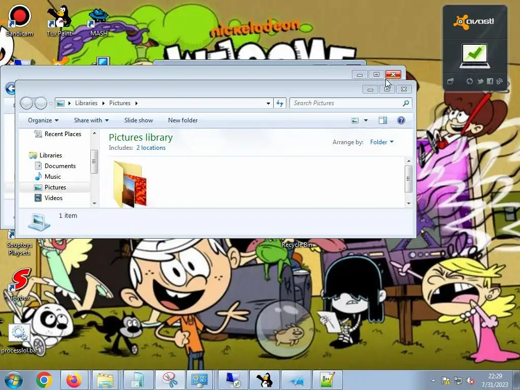
Task: Show hidden tray icons arrow
Action: pos(433,380)
